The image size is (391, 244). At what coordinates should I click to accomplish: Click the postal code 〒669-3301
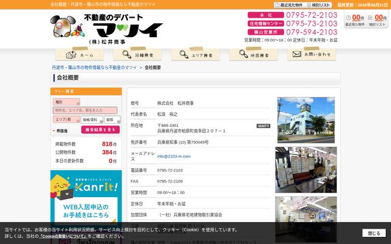pos(168,125)
